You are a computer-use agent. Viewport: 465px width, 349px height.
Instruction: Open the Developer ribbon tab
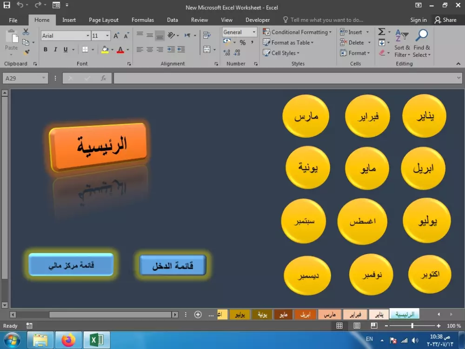coord(258,20)
